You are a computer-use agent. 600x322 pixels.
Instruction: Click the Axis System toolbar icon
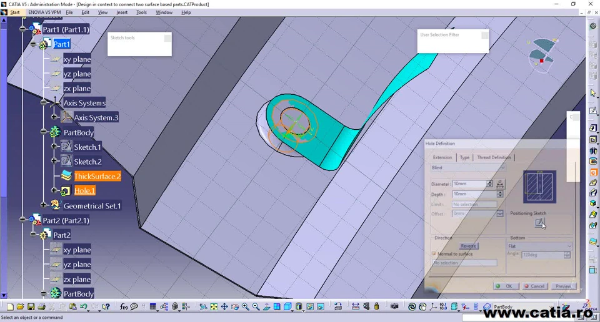(x=433, y=307)
